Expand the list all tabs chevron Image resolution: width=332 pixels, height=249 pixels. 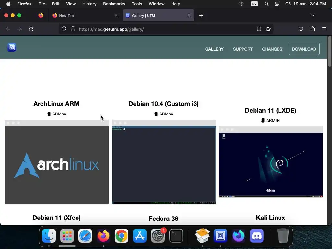click(x=313, y=15)
